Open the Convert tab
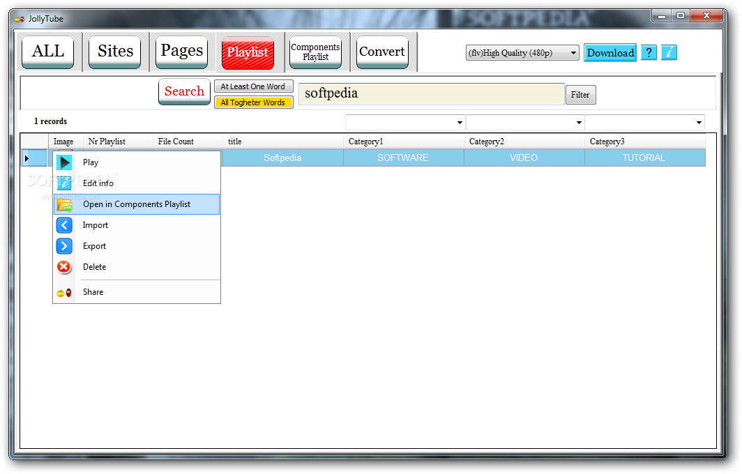The image size is (742, 474). click(382, 52)
